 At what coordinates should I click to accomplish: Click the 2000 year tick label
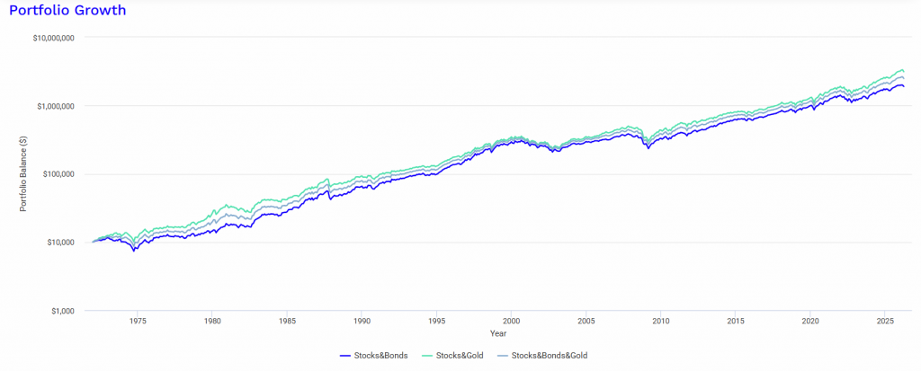[x=511, y=322]
